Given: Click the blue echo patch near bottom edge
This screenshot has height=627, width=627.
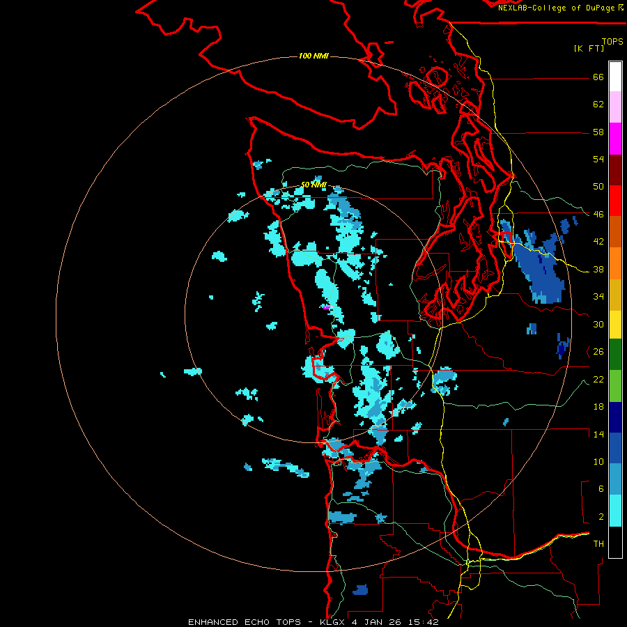Looking at the screenshot, I should (360, 590).
